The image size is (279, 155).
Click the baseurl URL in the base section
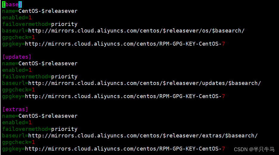(136, 31)
